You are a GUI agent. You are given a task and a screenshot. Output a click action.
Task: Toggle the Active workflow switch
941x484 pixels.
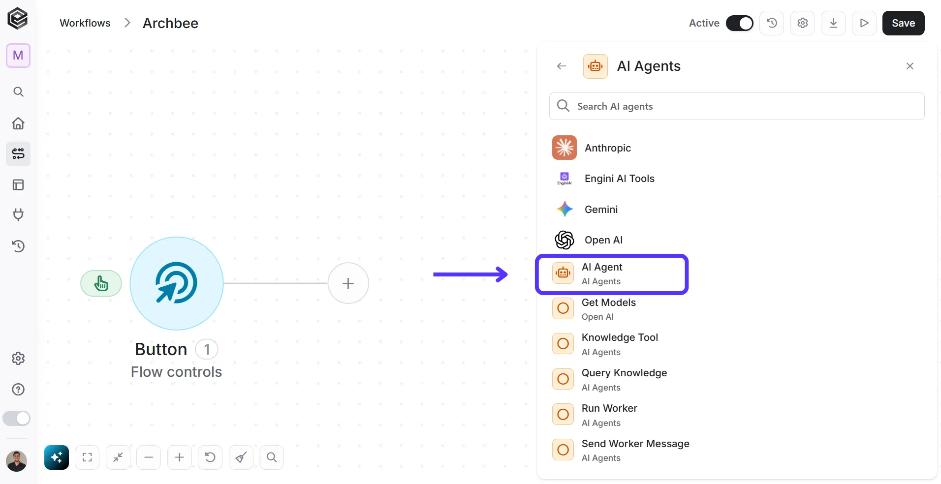739,23
